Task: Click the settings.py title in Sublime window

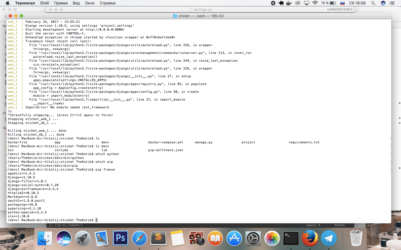Action: (203, 9)
